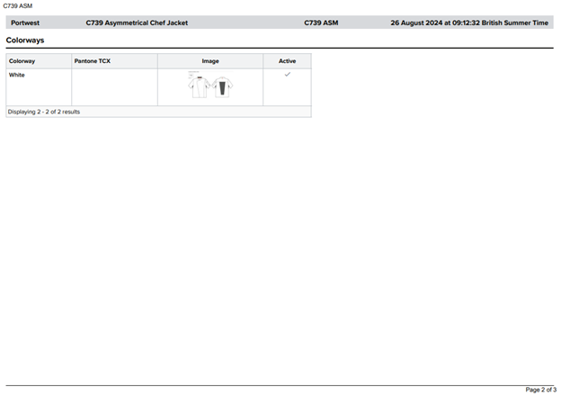This screenshot has width=561, height=396.
Task: Click the Pantone TCX column header
Action: coord(92,61)
